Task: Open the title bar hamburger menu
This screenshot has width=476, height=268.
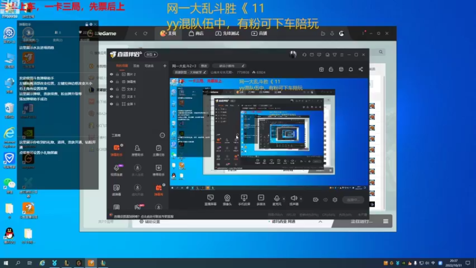Action: 342,55
